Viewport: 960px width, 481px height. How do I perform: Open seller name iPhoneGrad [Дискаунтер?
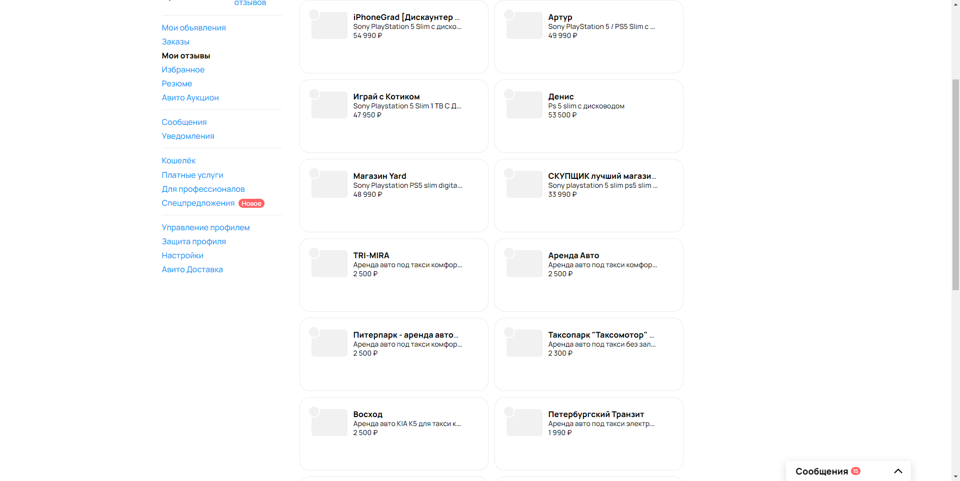tap(406, 17)
